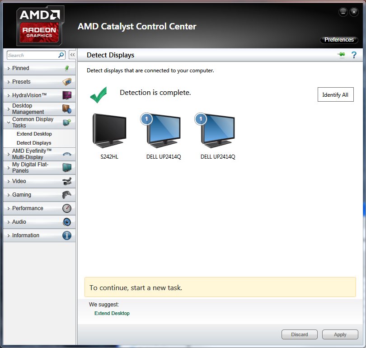
Task: Click the Video camera icon
Action: (x=67, y=181)
